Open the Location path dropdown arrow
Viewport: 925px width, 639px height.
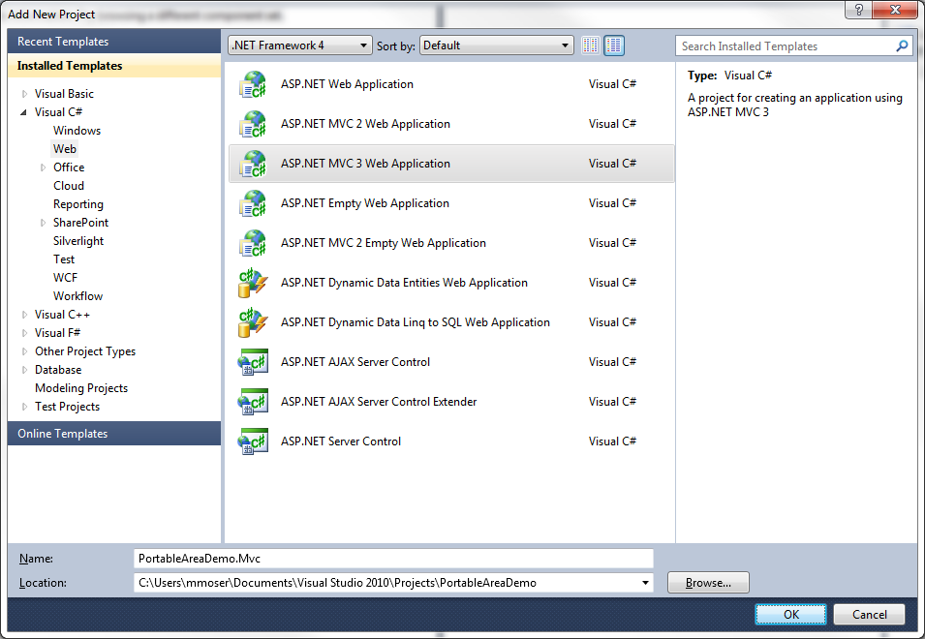click(x=645, y=583)
